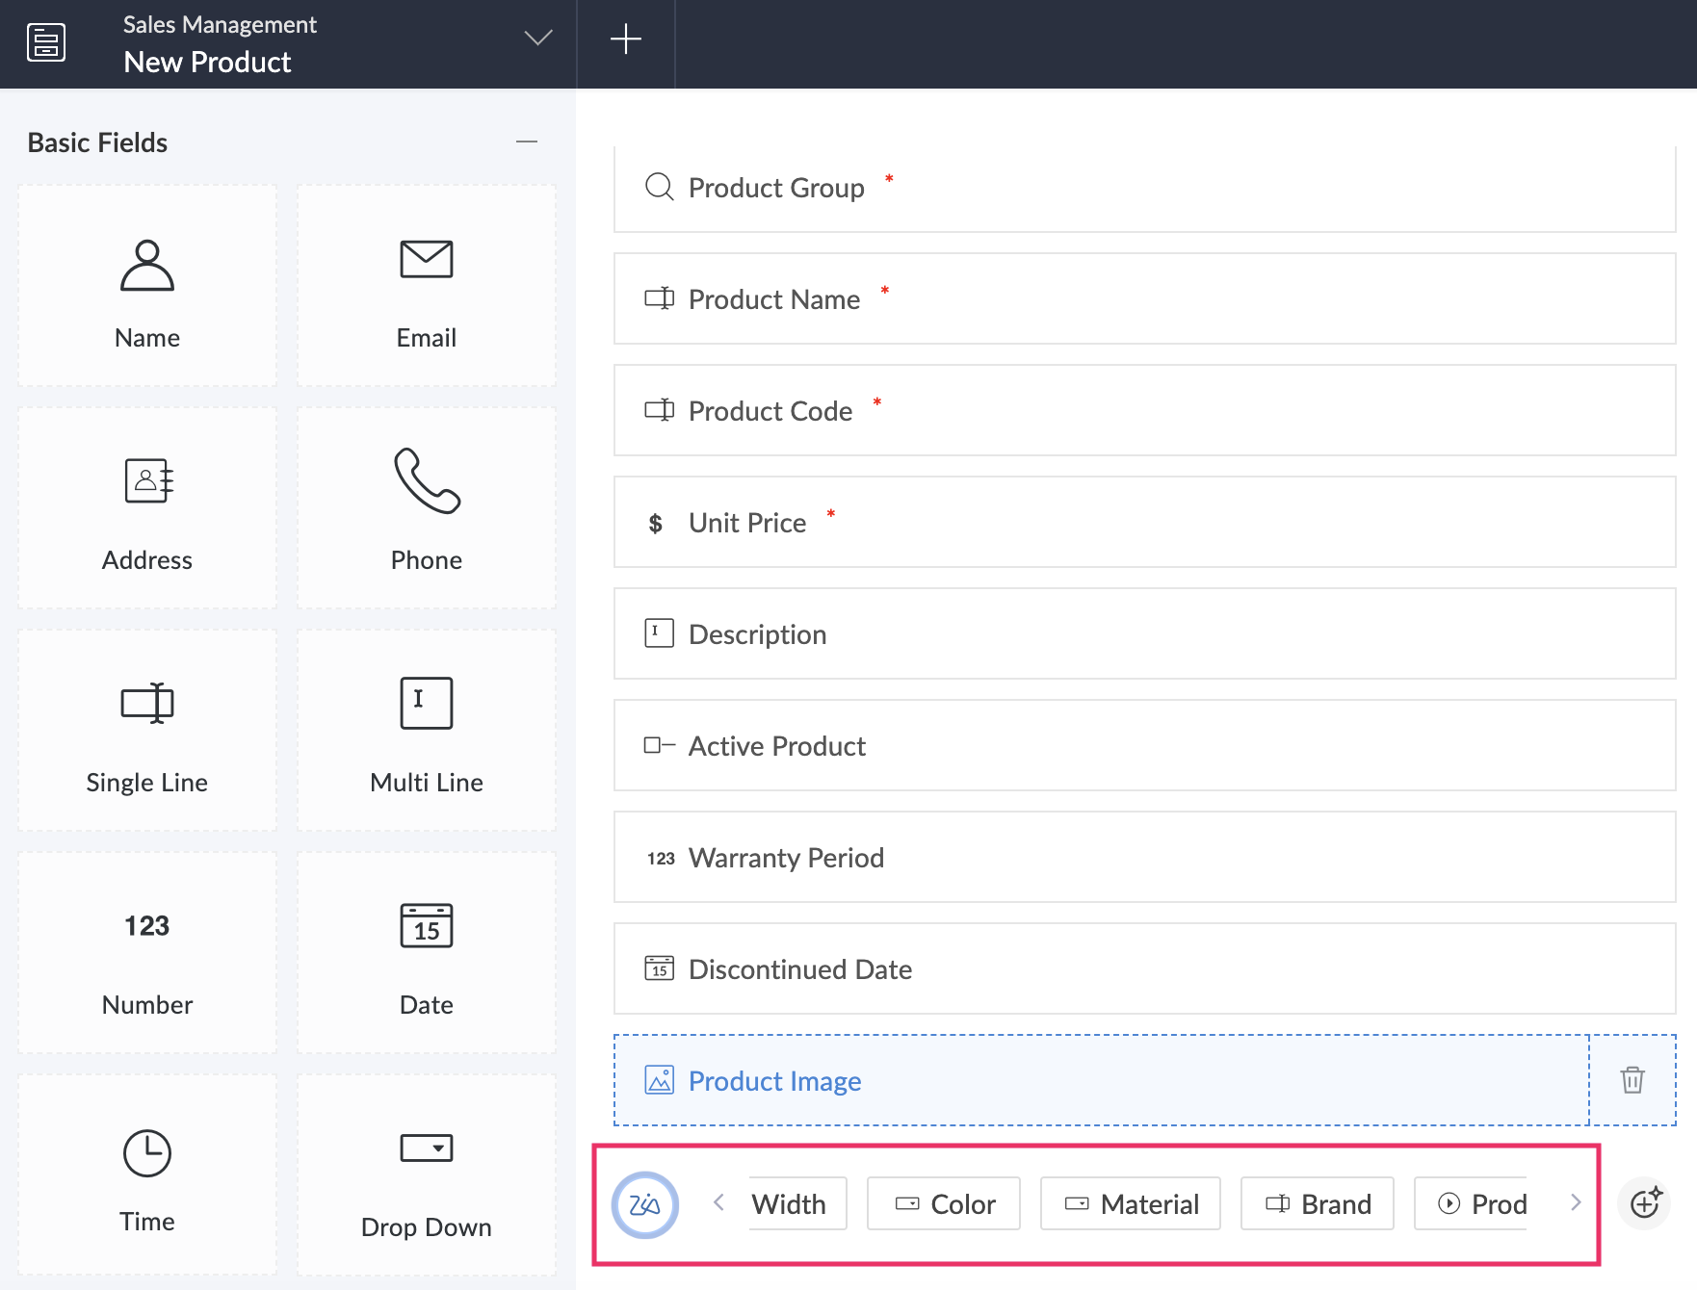Choose the Address field type

[147, 508]
